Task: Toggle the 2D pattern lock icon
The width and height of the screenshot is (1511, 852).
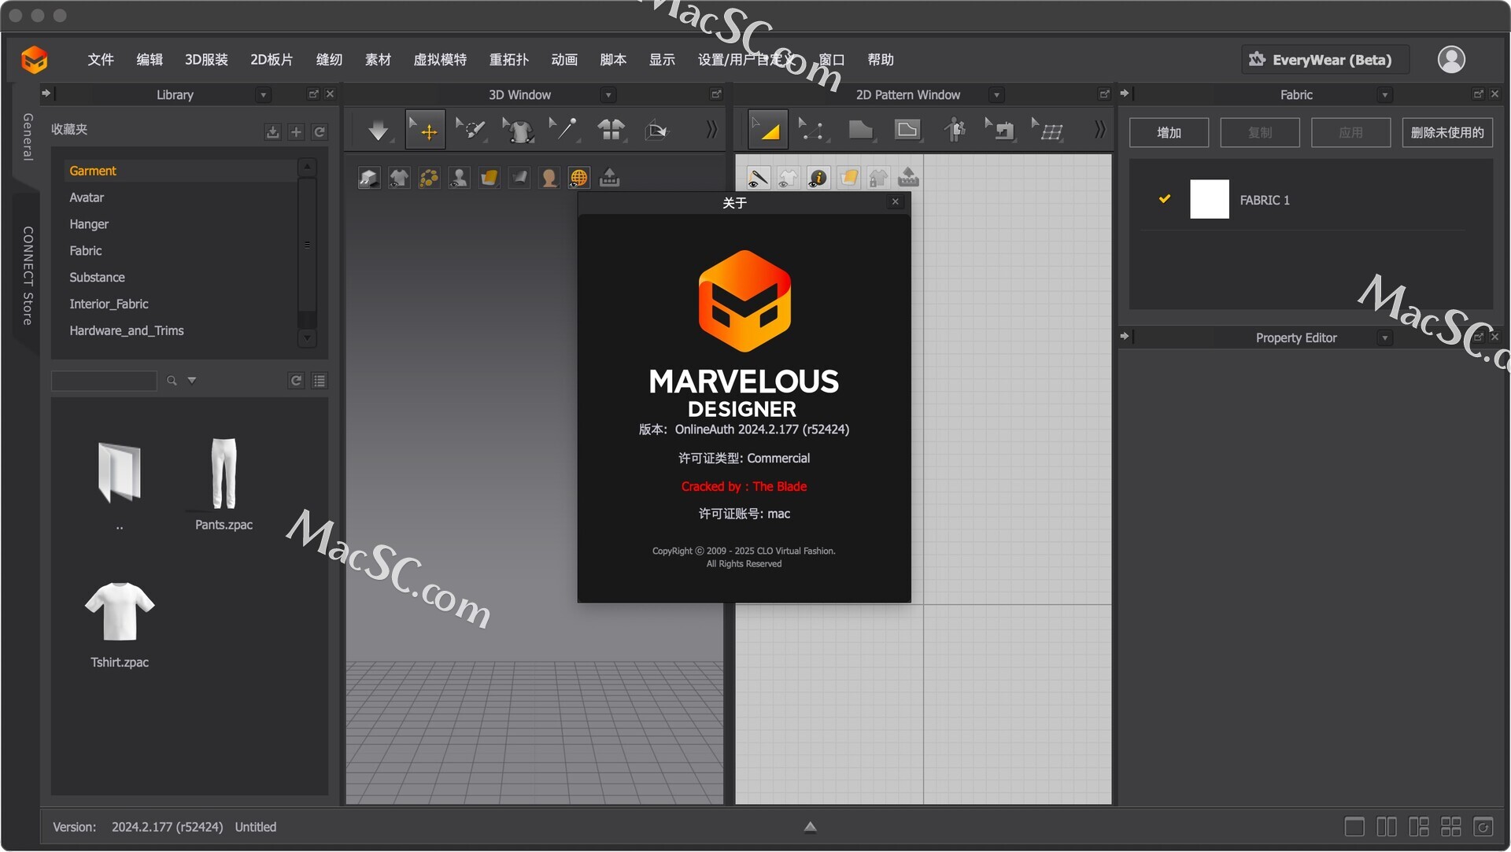Action: [878, 179]
